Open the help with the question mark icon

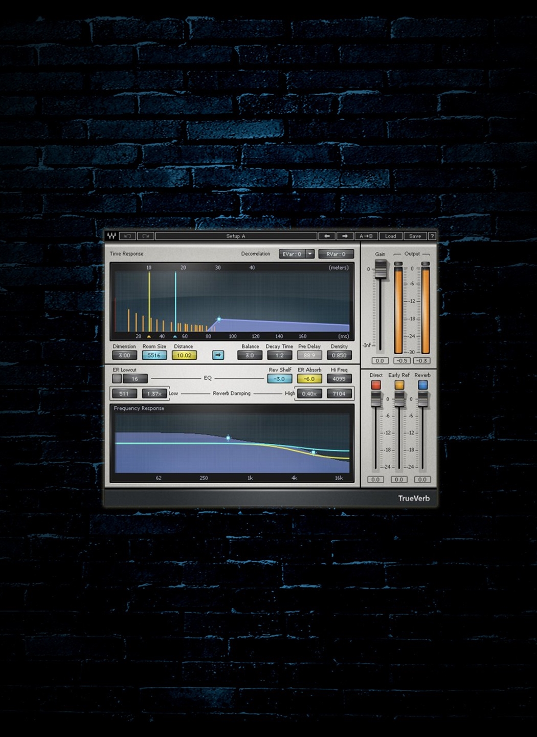(x=432, y=236)
